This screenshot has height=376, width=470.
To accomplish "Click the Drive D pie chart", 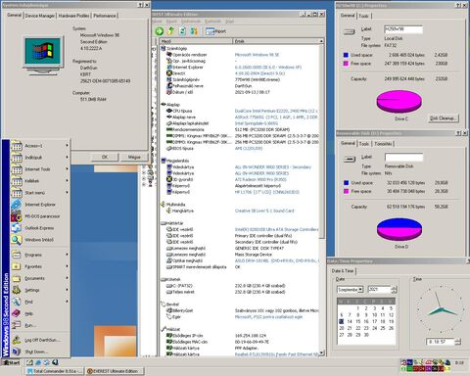I will pyautogui.click(x=399, y=229).
